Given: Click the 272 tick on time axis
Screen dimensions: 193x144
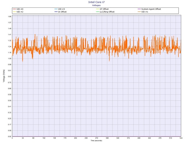Looking at the screenshot, I should click(x=96, y=138).
